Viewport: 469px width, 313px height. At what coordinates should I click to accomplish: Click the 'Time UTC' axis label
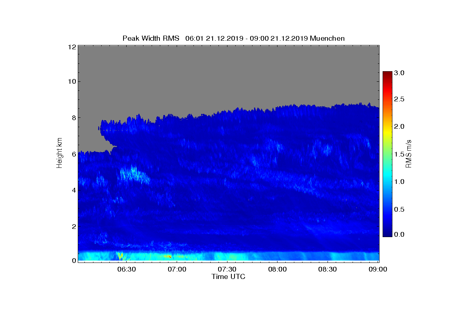click(x=229, y=277)
